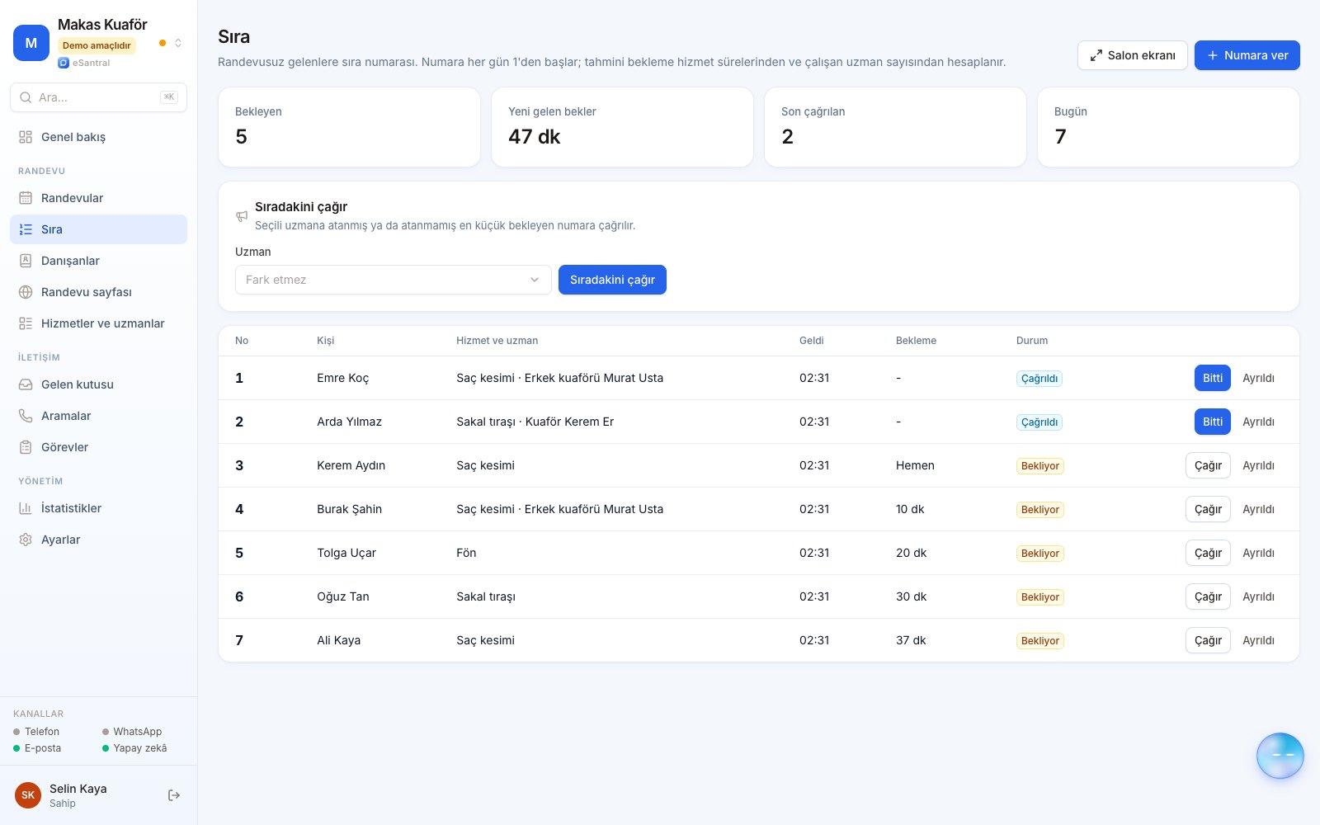Click the Randevular calendar icon
The height and width of the screenshot is (825, 1320).
click(x=26, y=198)
